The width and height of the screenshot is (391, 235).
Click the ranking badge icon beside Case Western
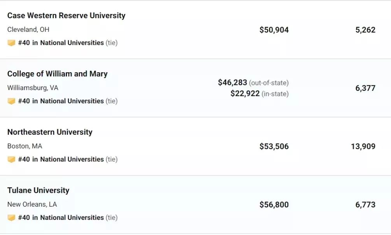pos(11,43)
